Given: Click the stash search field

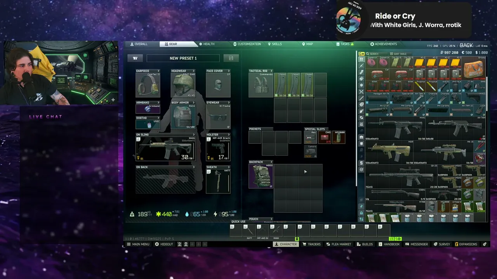Looking at the screenshot, I should [376, 54].
